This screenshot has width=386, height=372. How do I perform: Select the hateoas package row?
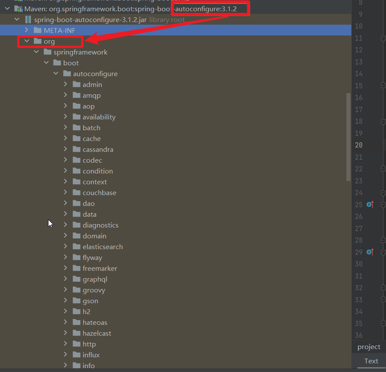coord(176,323)
